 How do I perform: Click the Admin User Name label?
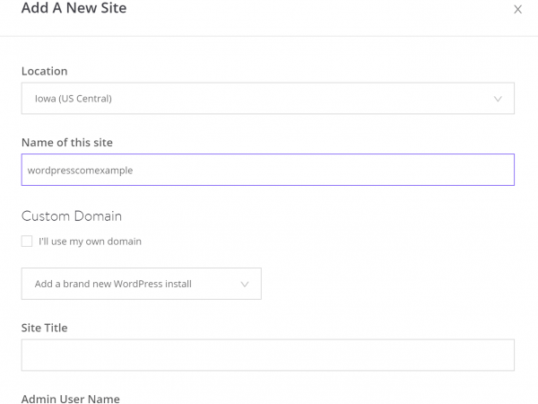coord(70,399)
